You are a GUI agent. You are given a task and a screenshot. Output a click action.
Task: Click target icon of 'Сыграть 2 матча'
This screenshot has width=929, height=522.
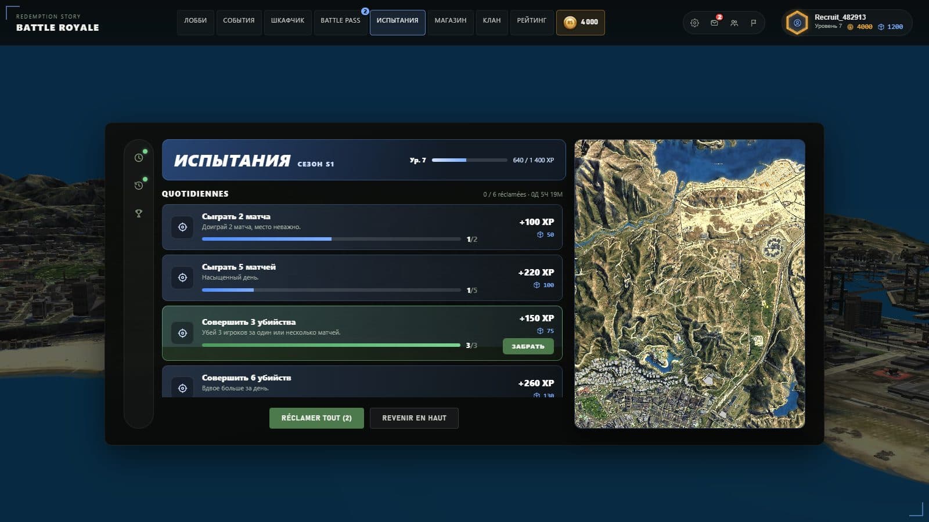[182, 227]
